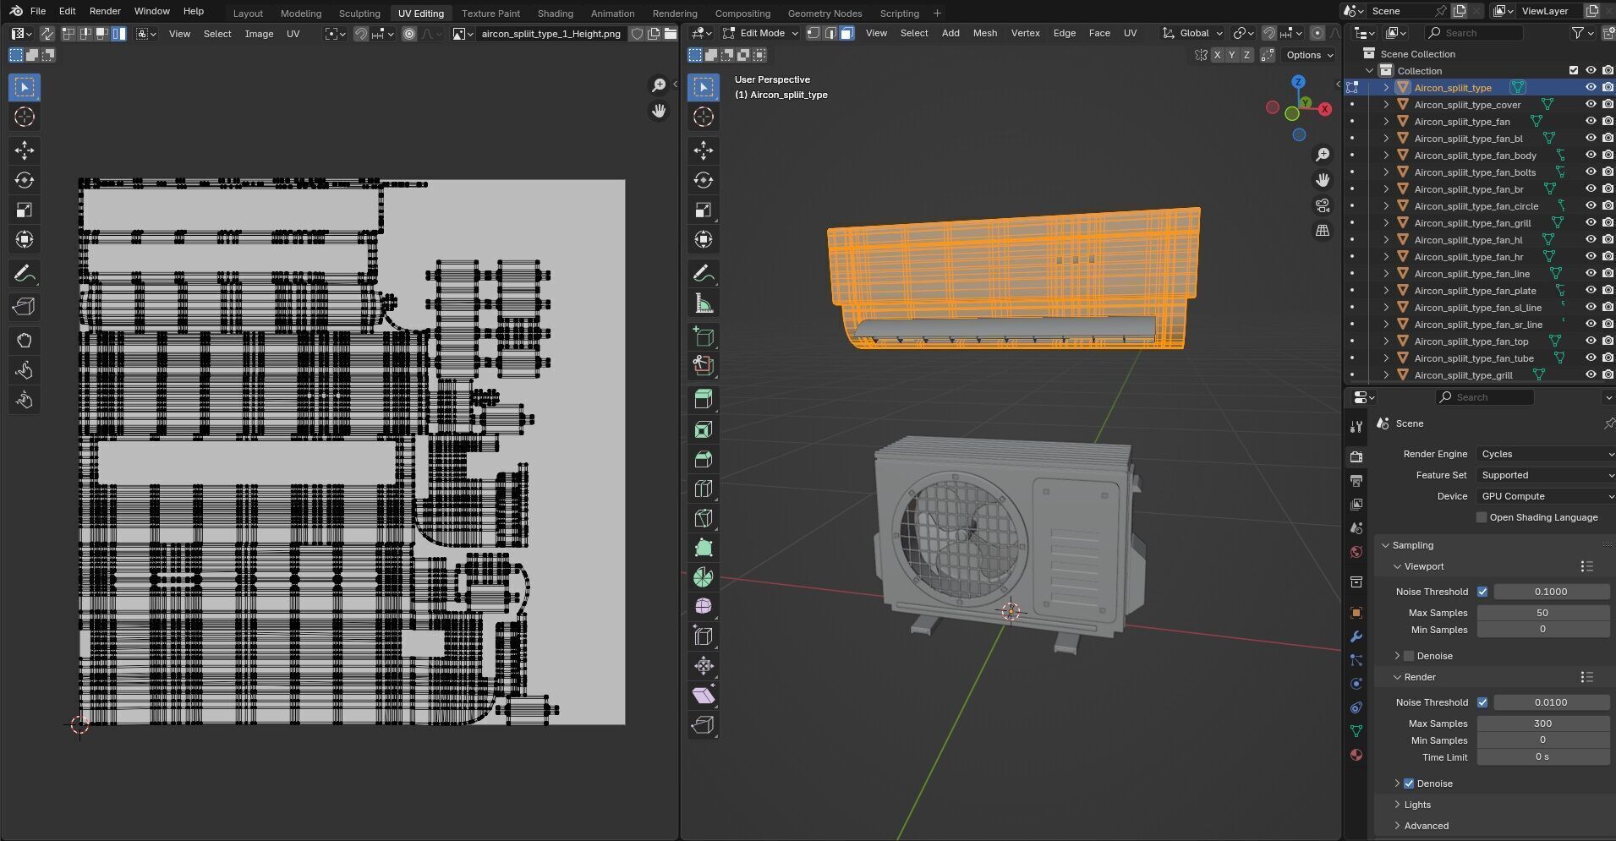Enable Open Shading Language checkbox
This screenshot has width=1616, height=841.
click(1482, 517)
